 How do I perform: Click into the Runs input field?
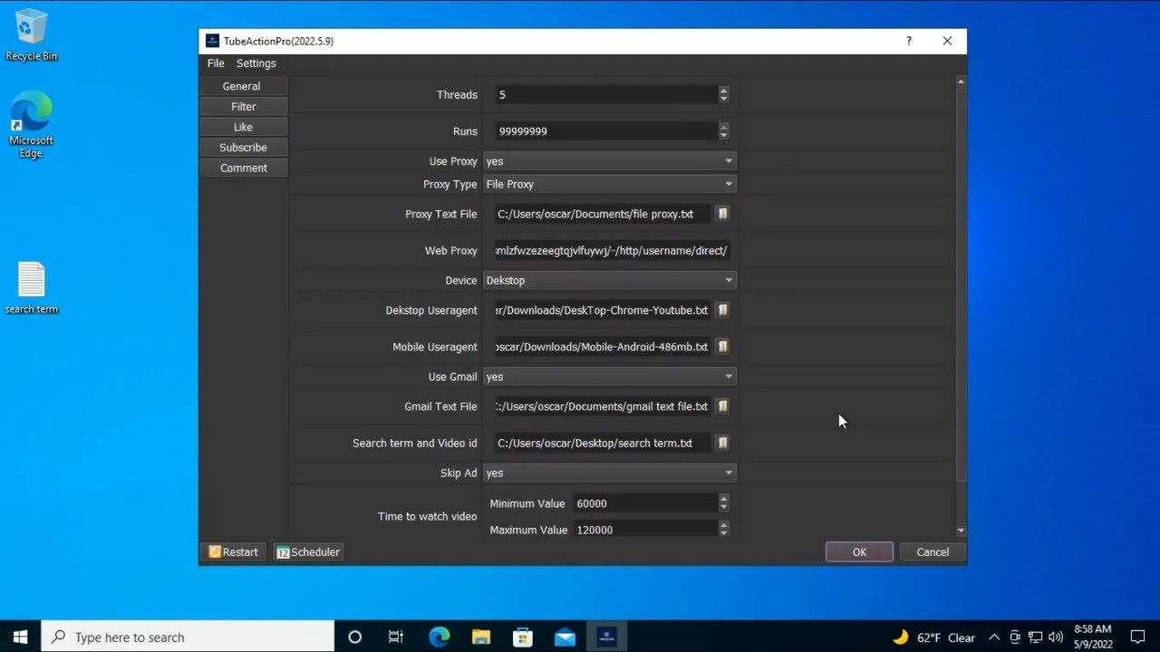tap(605, 131)
